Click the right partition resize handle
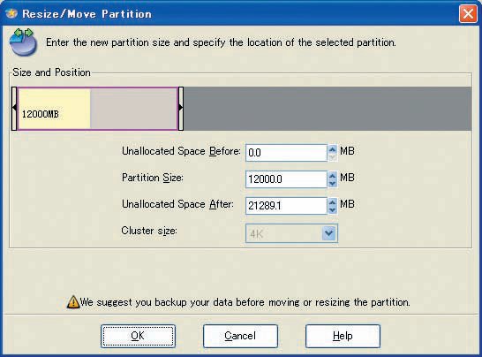 (x=181, y=109)
